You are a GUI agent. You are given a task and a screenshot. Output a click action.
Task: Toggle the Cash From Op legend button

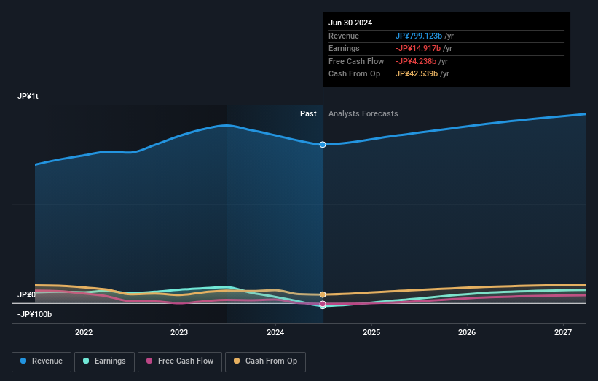pyautogui.click(x=265, y=361)
